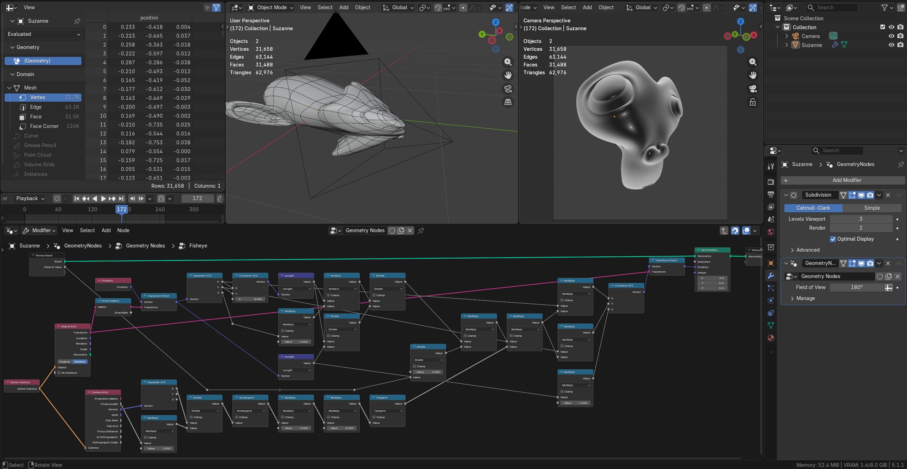Viewport: 907px width, 469px height.
Task: Expand the Manage panel
Action: tap(805, 298)
